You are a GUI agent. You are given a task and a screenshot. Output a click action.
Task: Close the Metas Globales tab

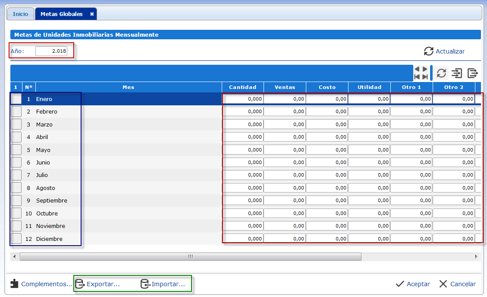pyautogui.click(x=92, y=14)
